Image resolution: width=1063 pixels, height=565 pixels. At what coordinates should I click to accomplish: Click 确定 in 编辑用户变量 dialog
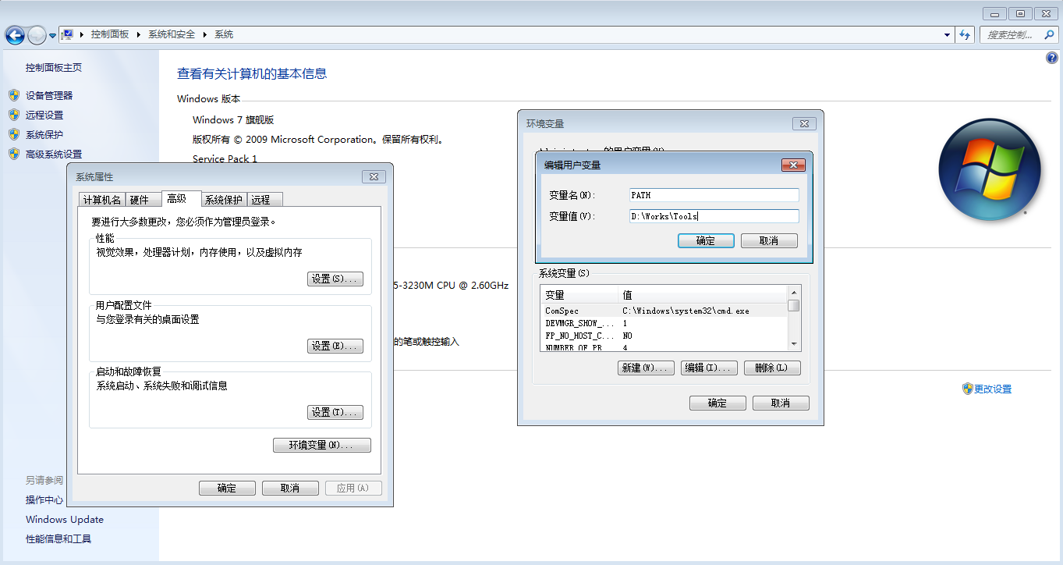(x=706, y=240)
